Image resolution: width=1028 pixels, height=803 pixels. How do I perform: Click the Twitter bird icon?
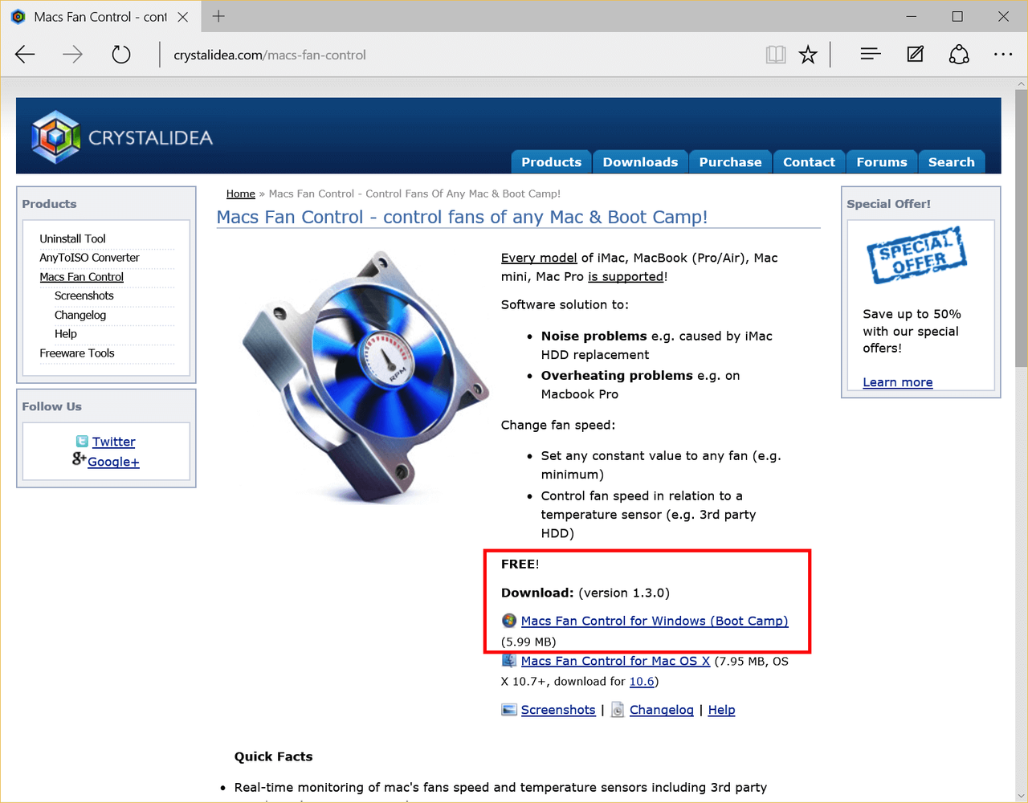pyautogui.click(x=82, y=442)
